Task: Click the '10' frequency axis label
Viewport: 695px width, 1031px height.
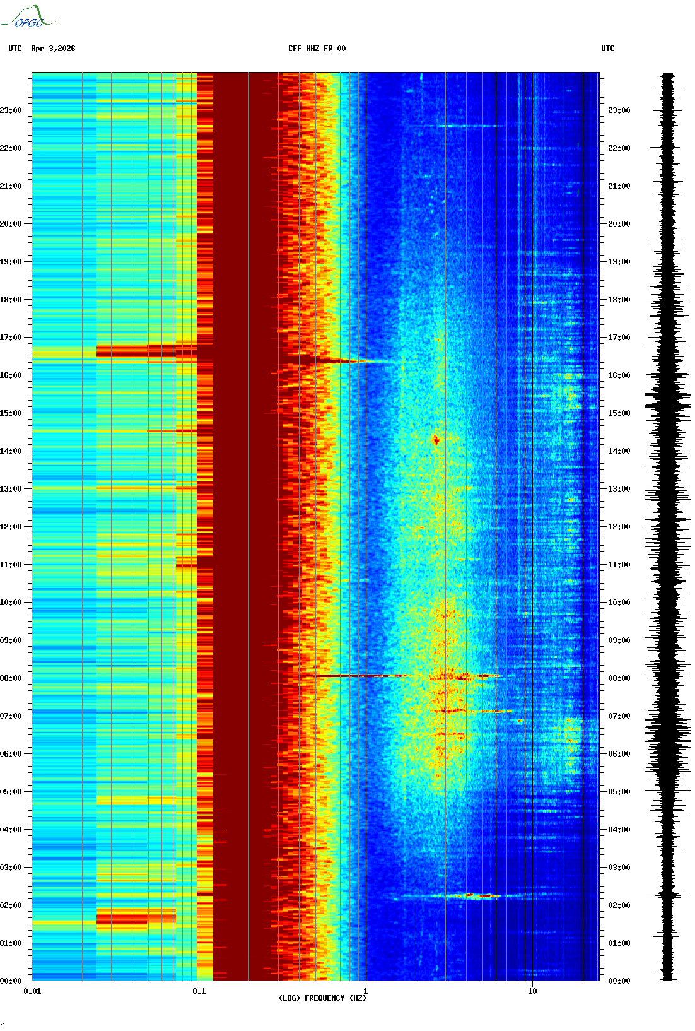Action: click(x=532, y=991)
